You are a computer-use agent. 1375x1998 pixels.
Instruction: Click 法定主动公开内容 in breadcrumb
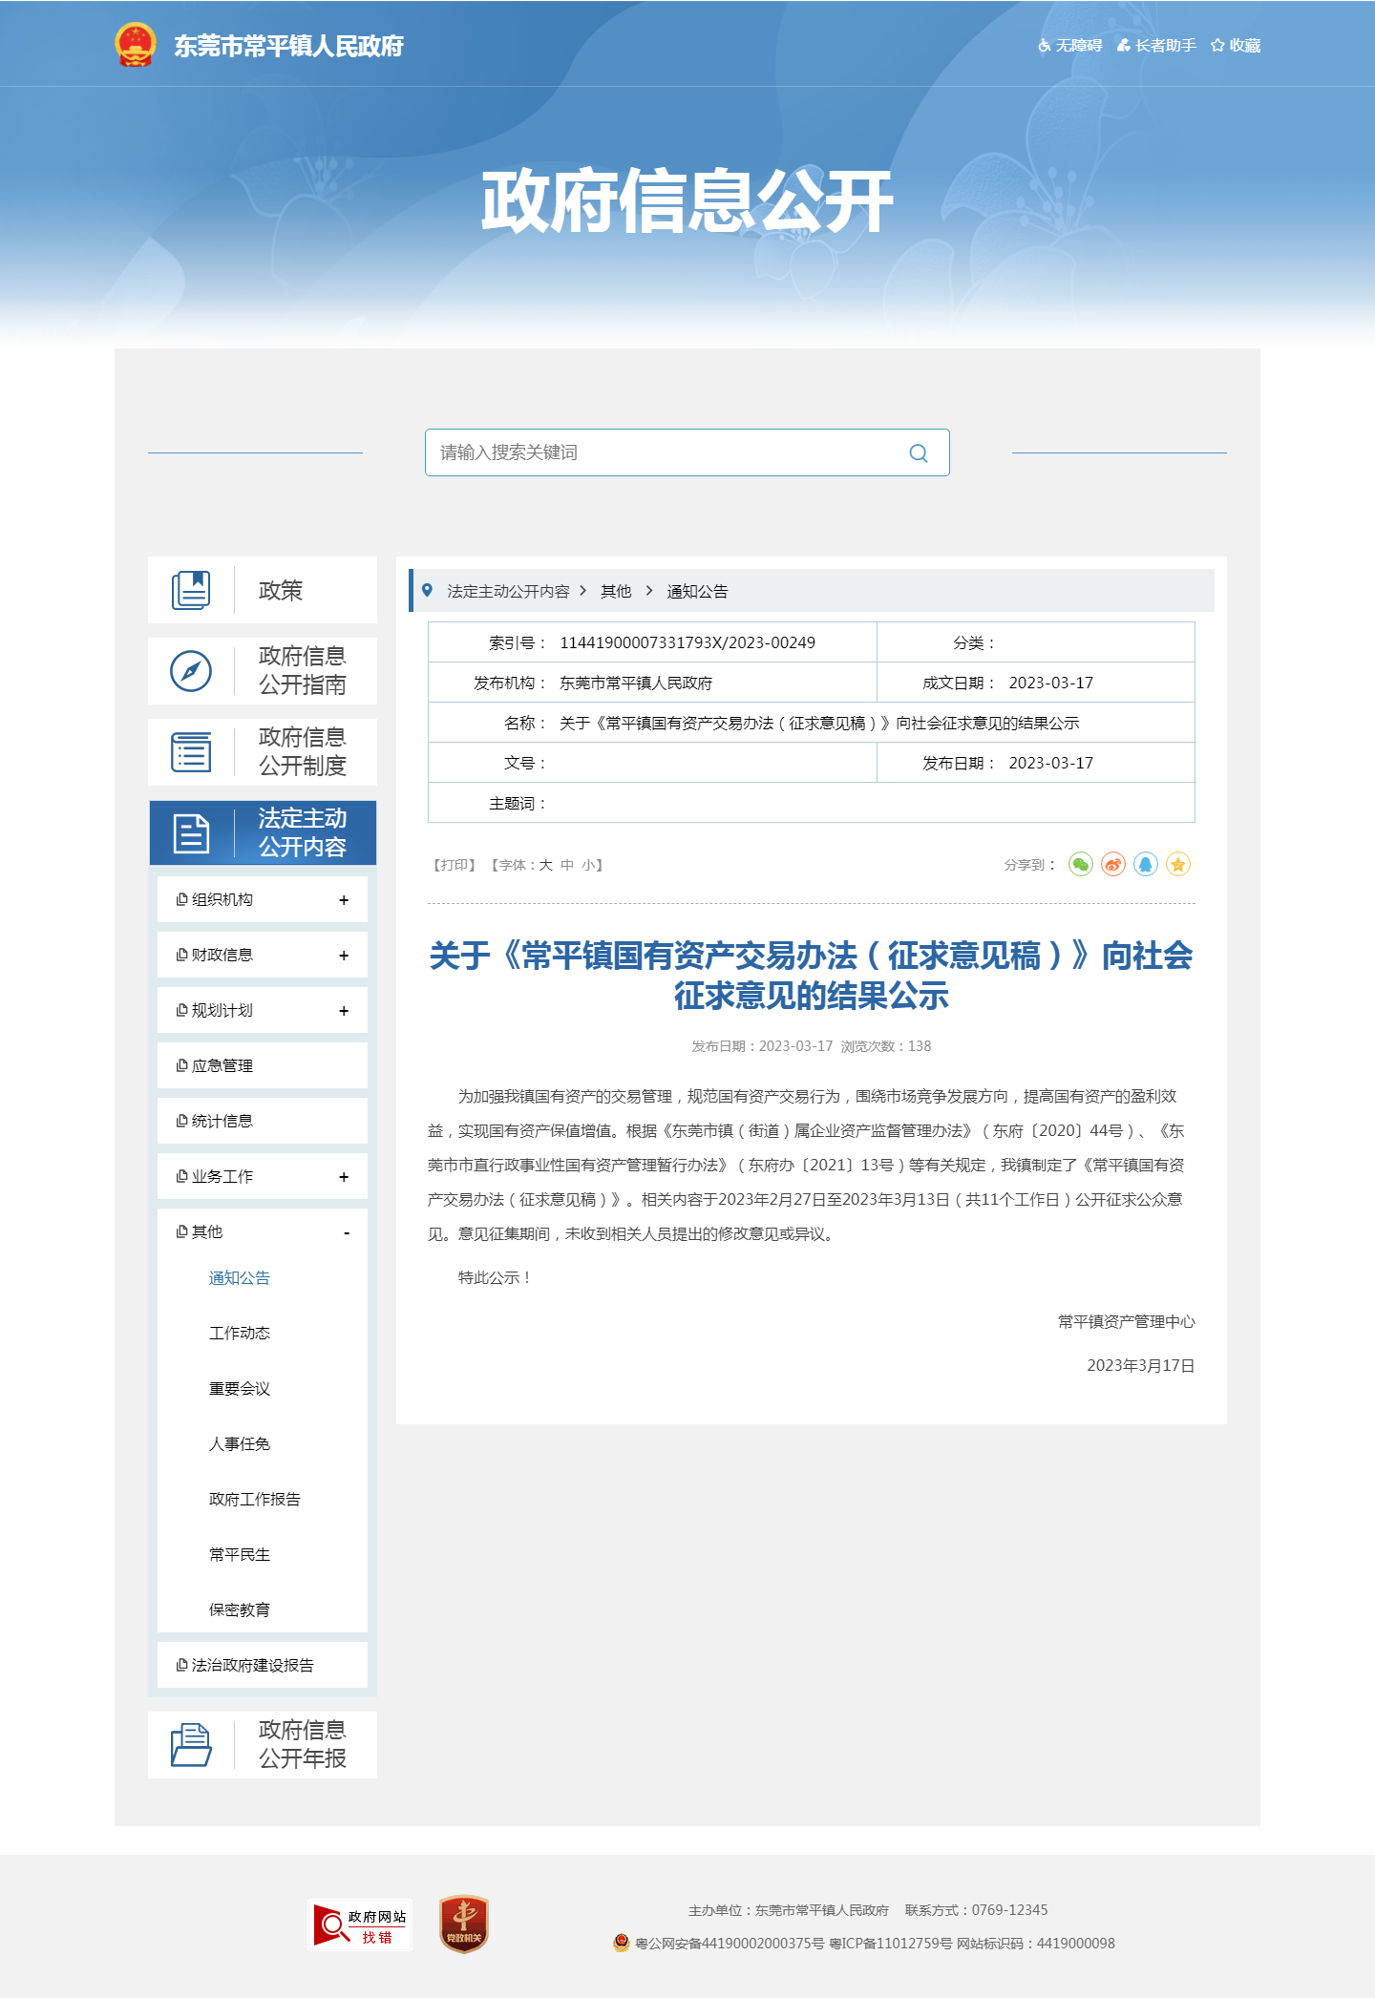tap(508, 592)
